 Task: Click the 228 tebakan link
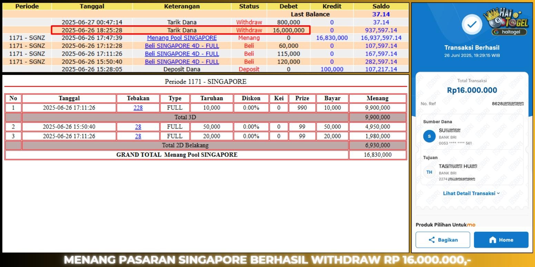[x=138, y=108]
